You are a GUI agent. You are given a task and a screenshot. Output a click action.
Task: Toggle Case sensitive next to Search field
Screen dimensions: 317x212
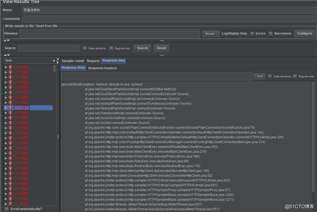(x=85, y=48)
